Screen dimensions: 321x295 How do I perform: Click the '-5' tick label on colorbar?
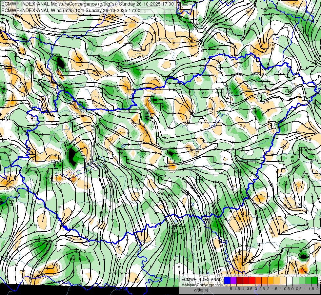coord(230,289)
